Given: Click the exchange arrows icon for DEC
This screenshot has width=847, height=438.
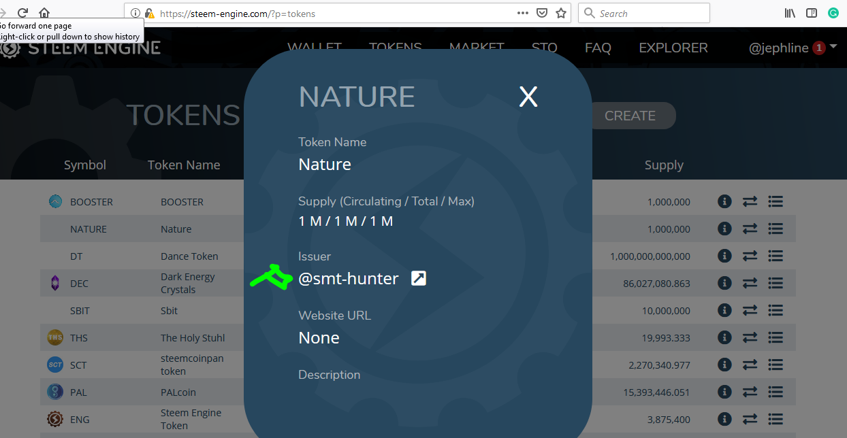Looking at the screenshot, I should click(750, 283).
